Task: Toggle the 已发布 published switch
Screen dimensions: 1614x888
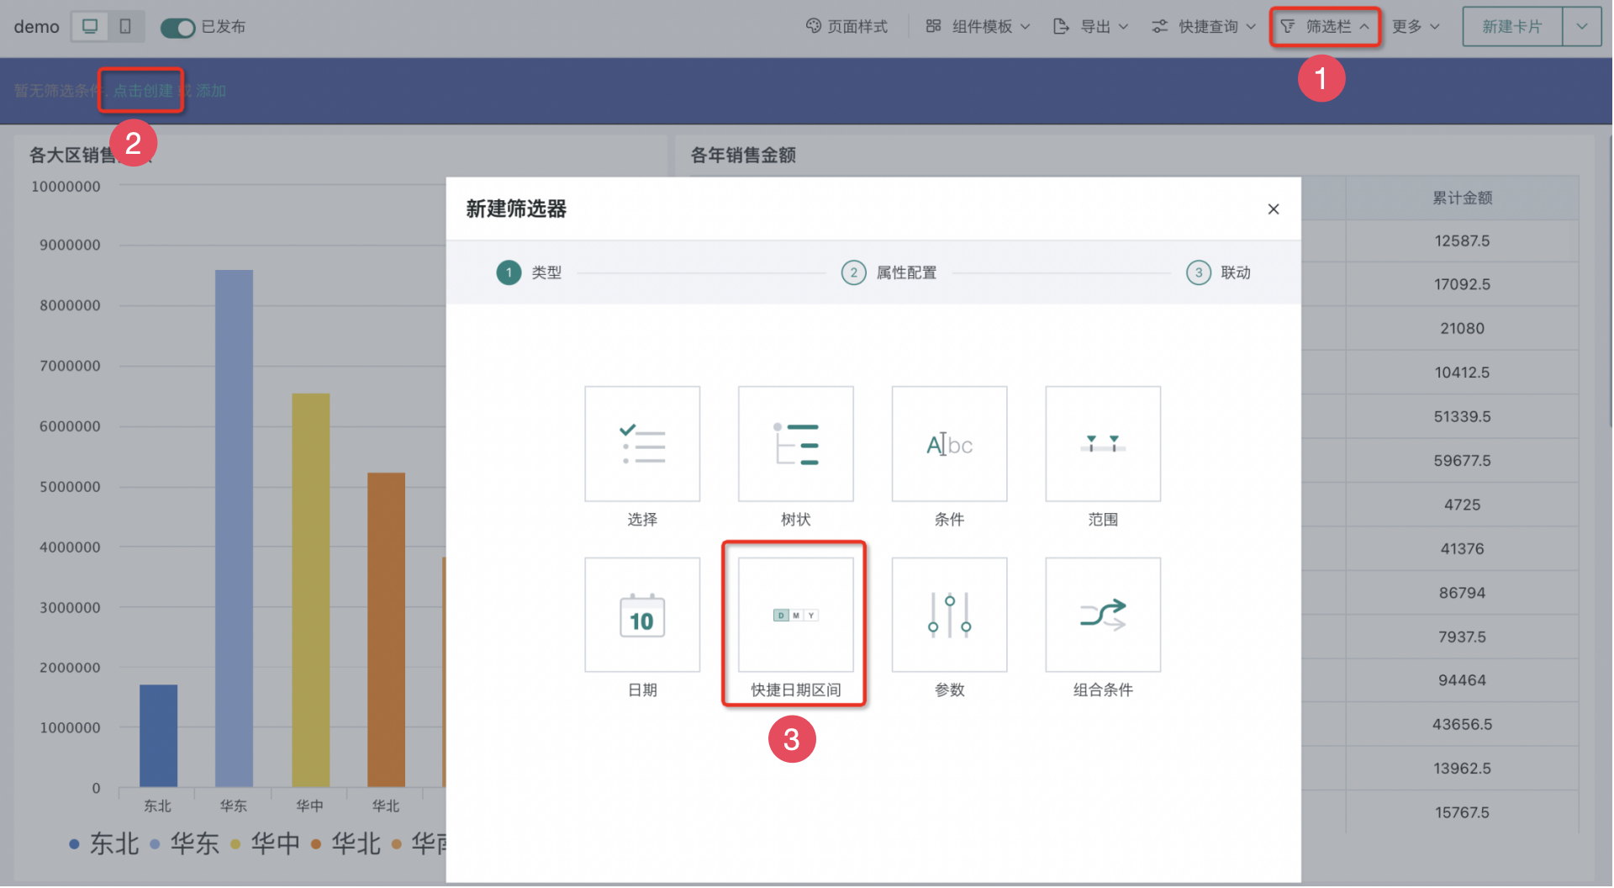Action: 177,28
